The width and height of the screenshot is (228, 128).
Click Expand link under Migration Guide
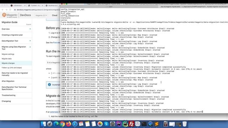(x=28, y=25)
